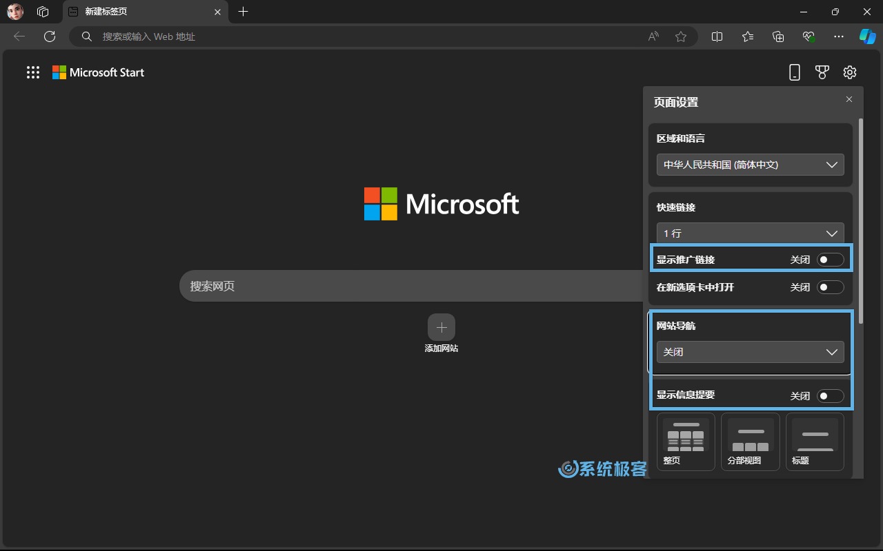This screenshot has height=551, width=883.
Task: Select the 标题 layout option
Action: tap(815, 441)
